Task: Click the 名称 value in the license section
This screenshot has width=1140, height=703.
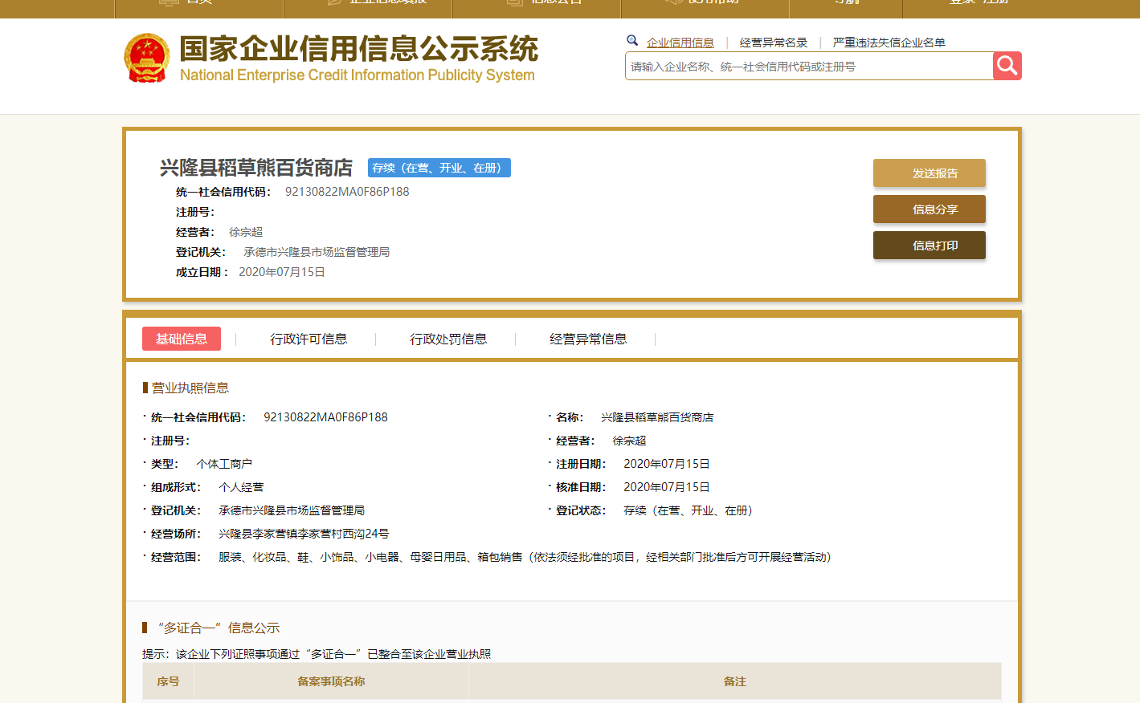Action: 657,417
